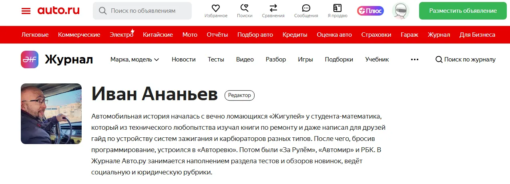Click Иван Ананьев author photo
510x184 pixels.
click(x=51, y=114)
